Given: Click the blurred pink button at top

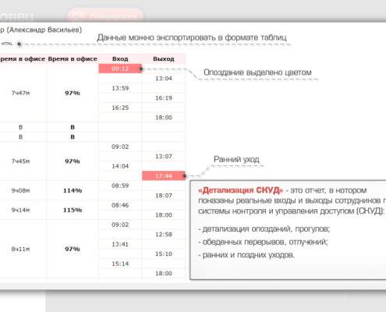Looking at the screenshot, I should tap(105, 16).
